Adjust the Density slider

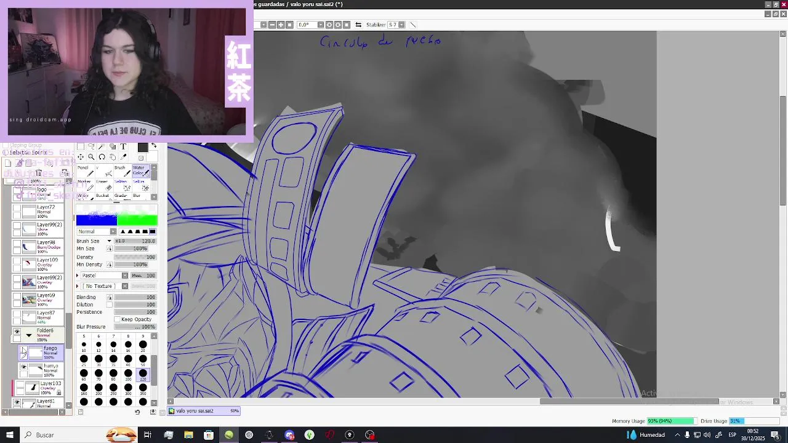pos(135,257)
